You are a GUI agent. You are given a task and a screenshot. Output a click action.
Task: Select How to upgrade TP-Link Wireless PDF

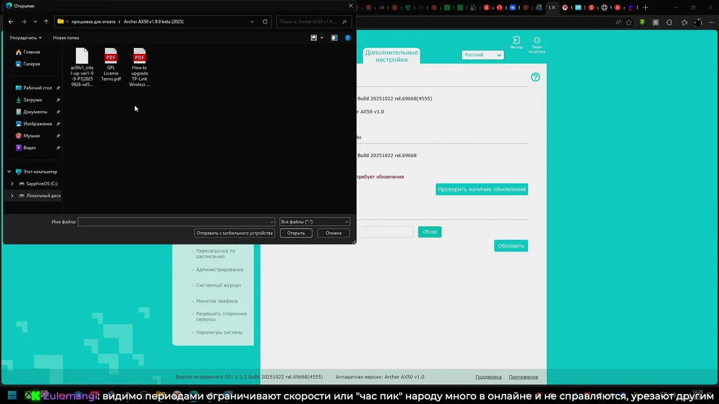click(139, 67)
